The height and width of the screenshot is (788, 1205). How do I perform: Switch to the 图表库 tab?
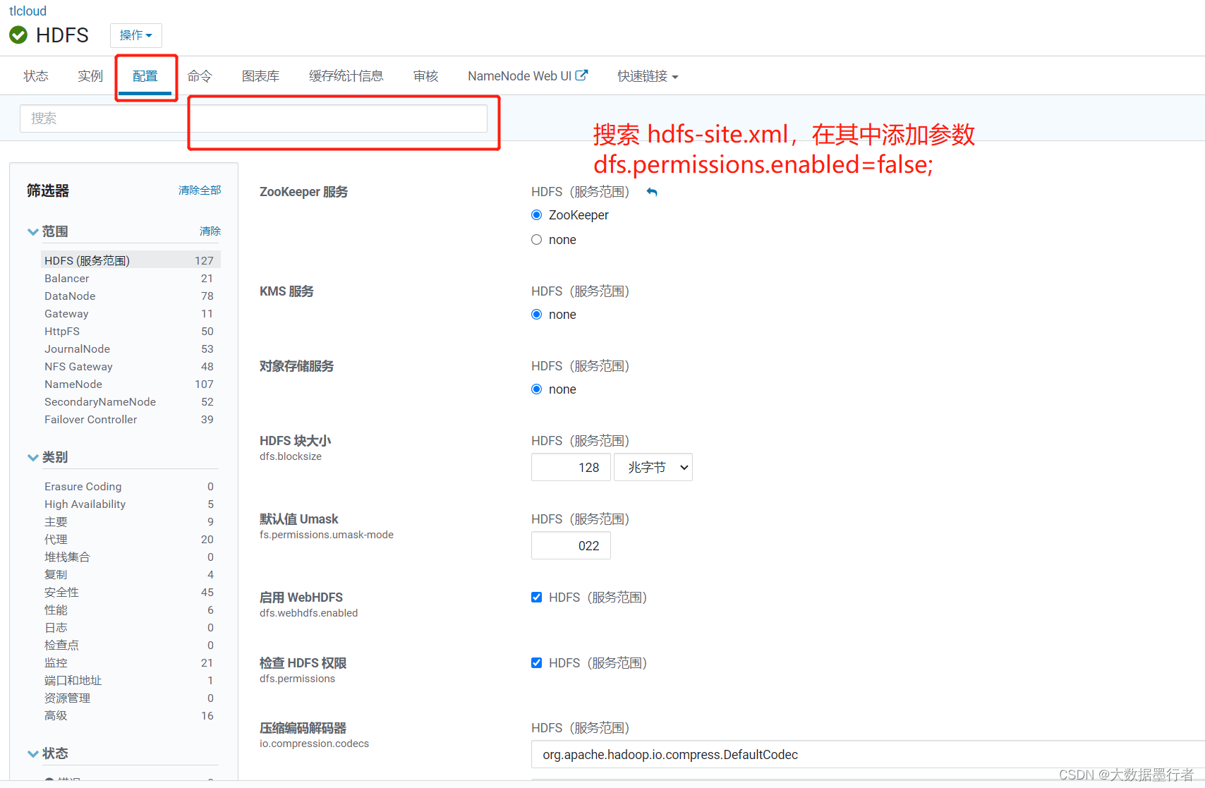pyautogui.click(x=260, y=75)
